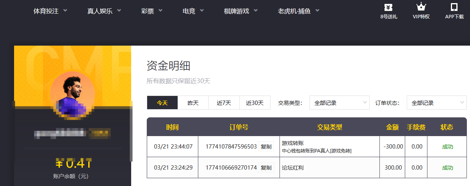Switch to the 昨天 date filter

click(193, 103)
